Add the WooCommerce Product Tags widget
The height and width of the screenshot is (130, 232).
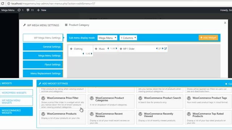coord(208,101)
